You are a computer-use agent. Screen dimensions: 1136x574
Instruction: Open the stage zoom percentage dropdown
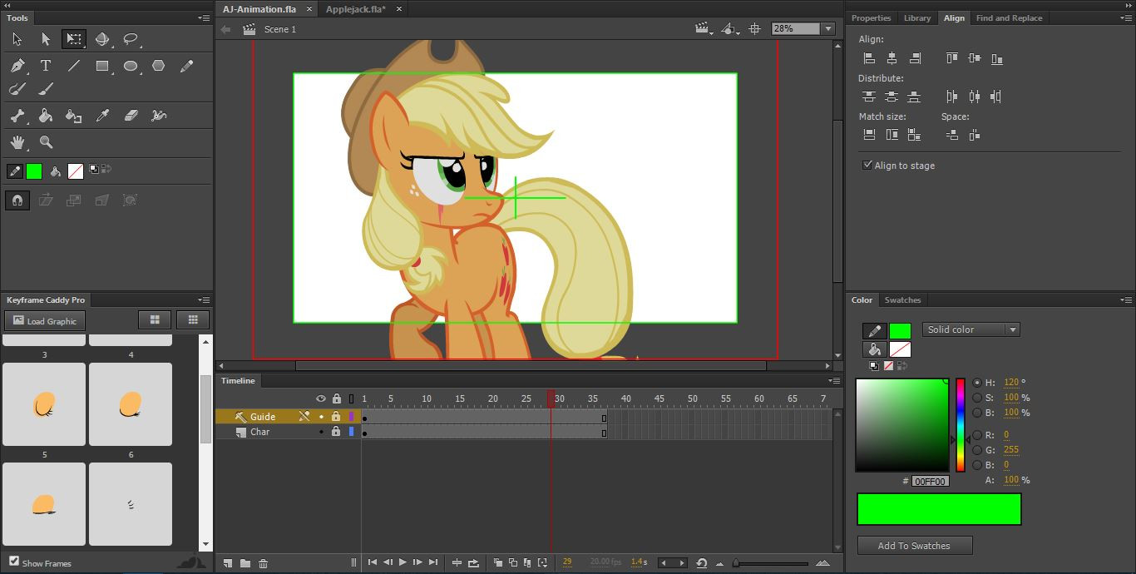(827, 29)
